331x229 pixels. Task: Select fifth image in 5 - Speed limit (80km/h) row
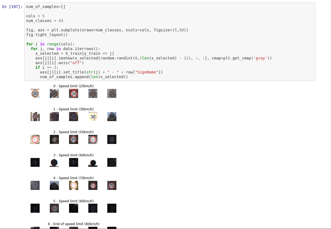coord(112,208)
